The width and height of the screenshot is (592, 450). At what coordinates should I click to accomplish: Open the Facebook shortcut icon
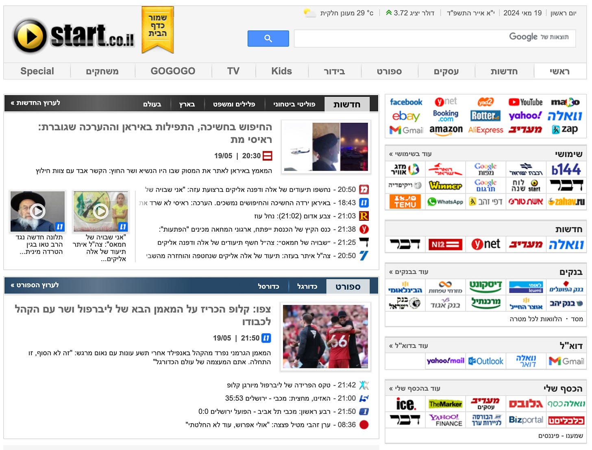click(x=406, y=102)
